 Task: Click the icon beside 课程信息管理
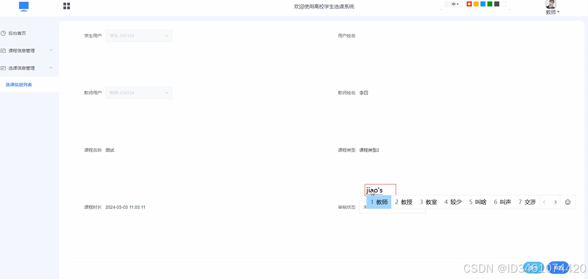coord(3,50)
